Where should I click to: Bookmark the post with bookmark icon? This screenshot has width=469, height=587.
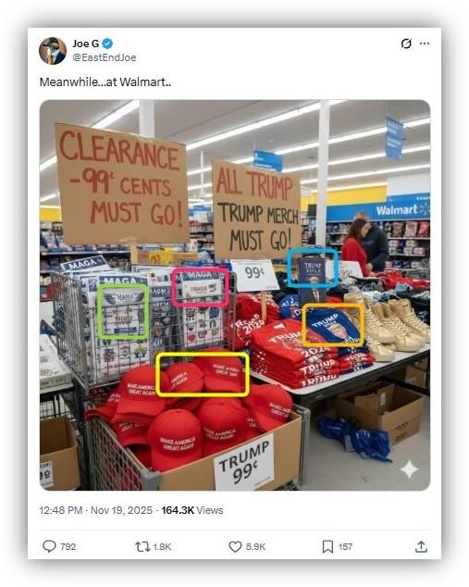point(327,546)
